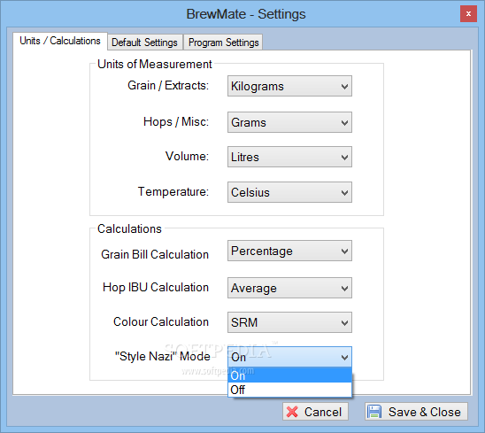Click the Colour Calculation label

point(161,322)
